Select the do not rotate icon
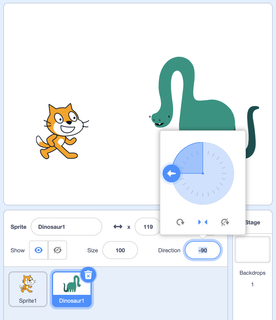The width and height of the screenshot is (276, 320). (x=225, y=222)
